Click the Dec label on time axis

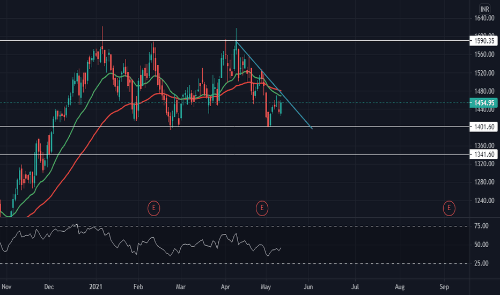[x=49, y=287]
